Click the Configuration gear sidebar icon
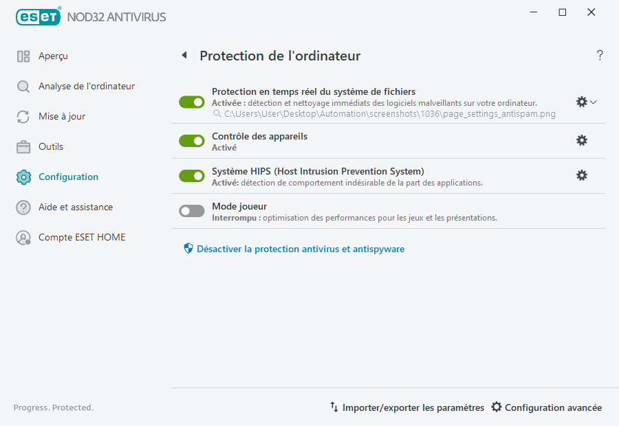 tap(23, 177)
